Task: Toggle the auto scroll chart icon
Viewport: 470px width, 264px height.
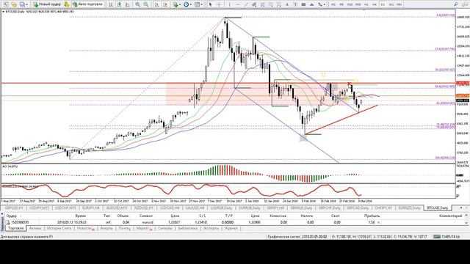Action: [x=156, y=4]
